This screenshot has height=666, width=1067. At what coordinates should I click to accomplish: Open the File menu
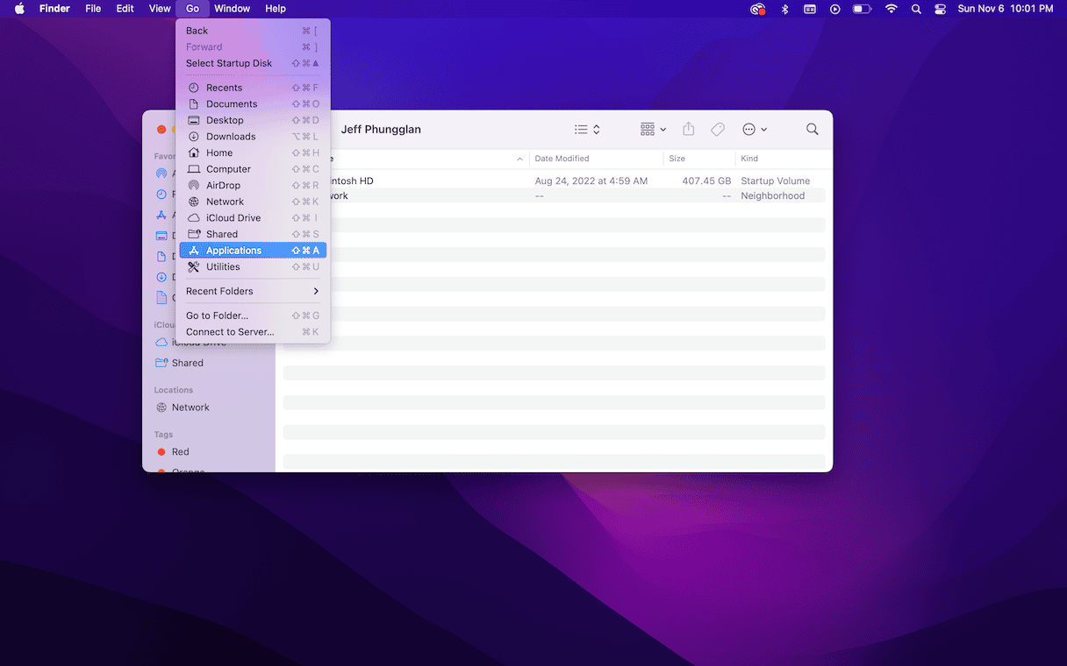click(93, 9)
